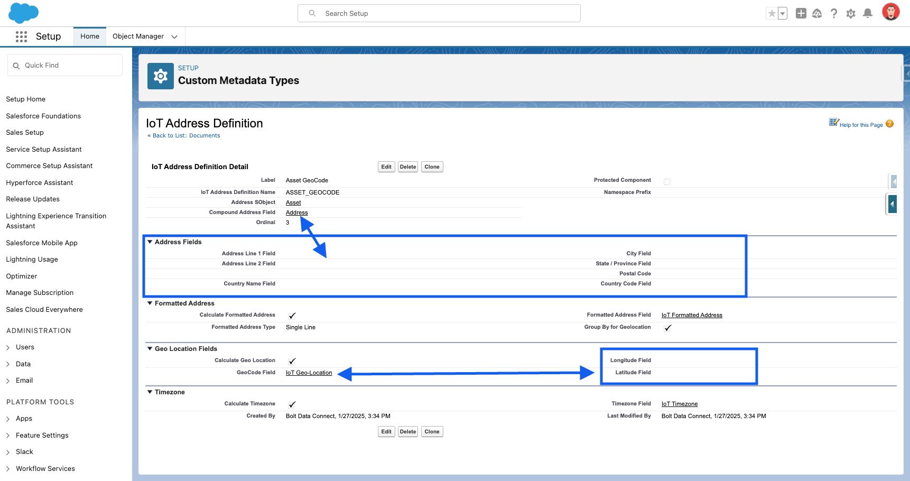Click the Custom Metadata Types gear icon

coord(161,76)
